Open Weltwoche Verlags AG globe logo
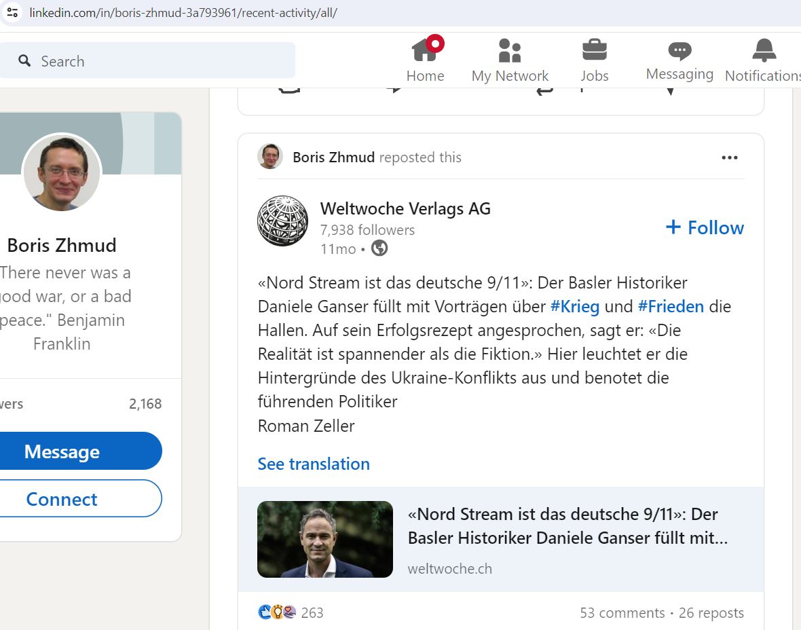The height and width of the screenshot is (630, 801). (x=282, y=221)
